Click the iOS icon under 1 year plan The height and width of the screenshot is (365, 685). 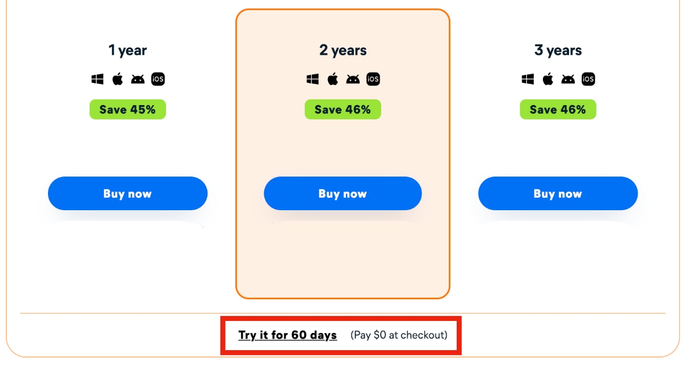[158, 79]
